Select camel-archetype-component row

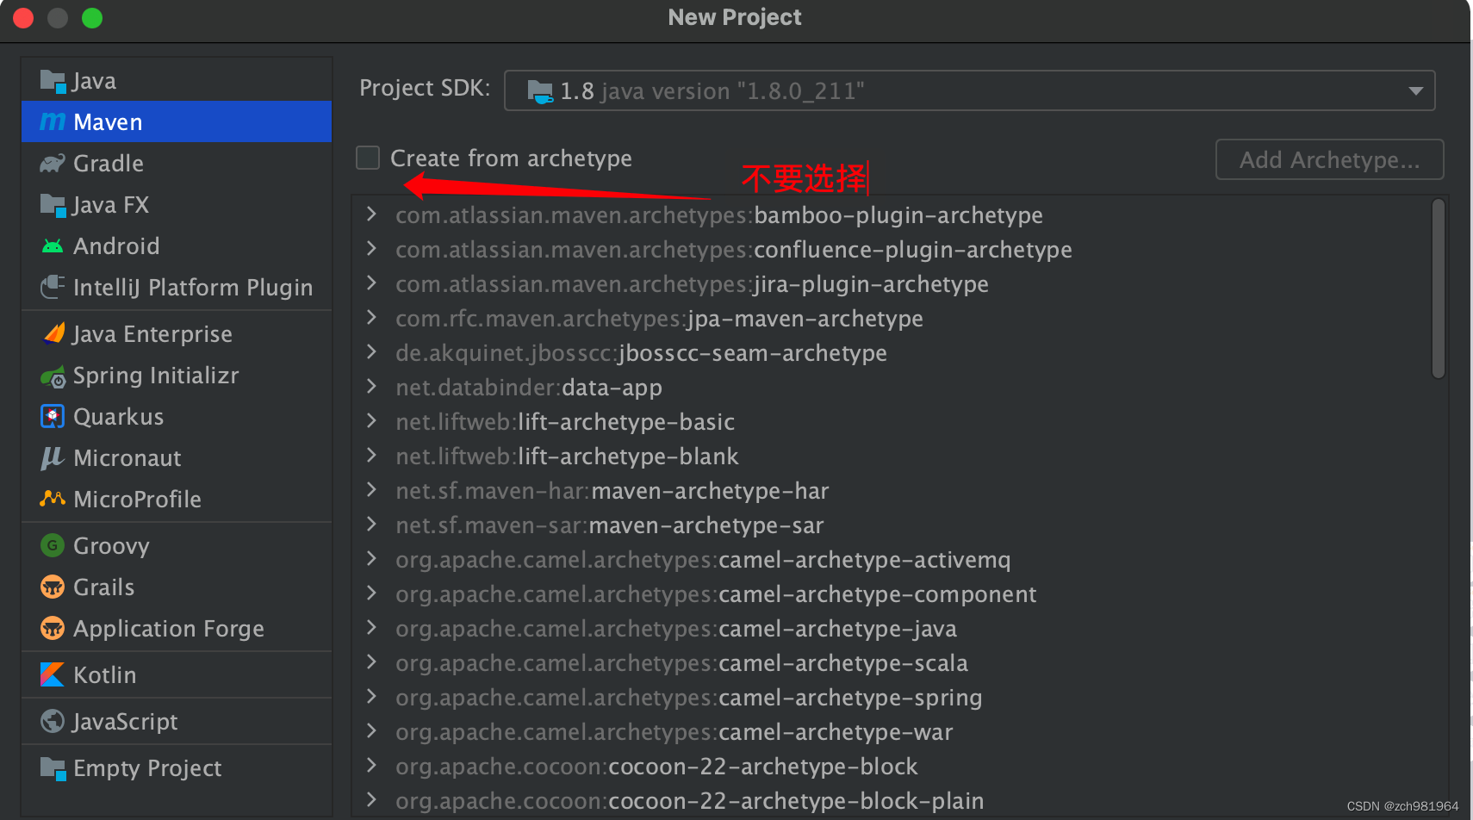[892, 594]
